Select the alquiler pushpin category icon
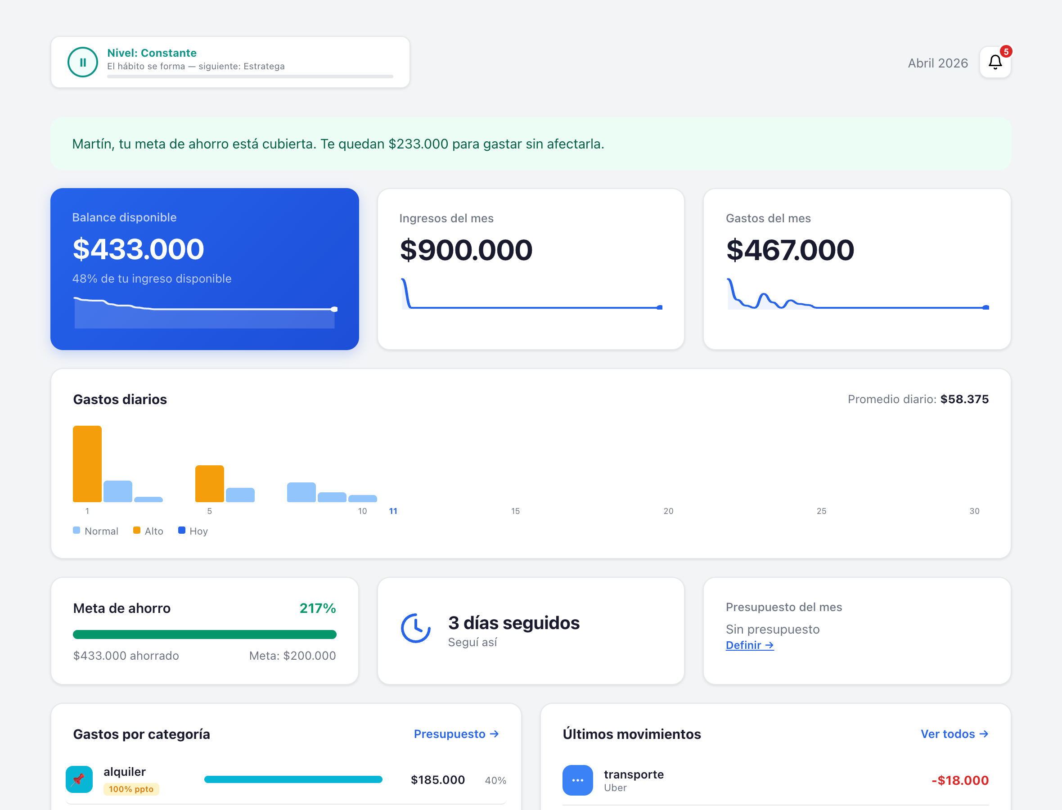 (x=79, y=779)
